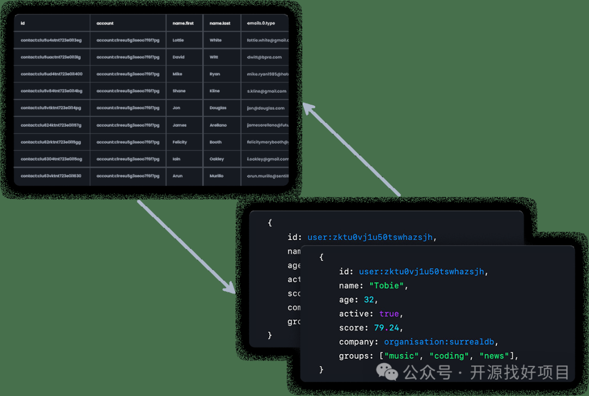This screenshot has height=396, width=589.
Task: Select id cell 'contact:clu5uactnt723e0l13lg'
Action: [x=51, y=57]
